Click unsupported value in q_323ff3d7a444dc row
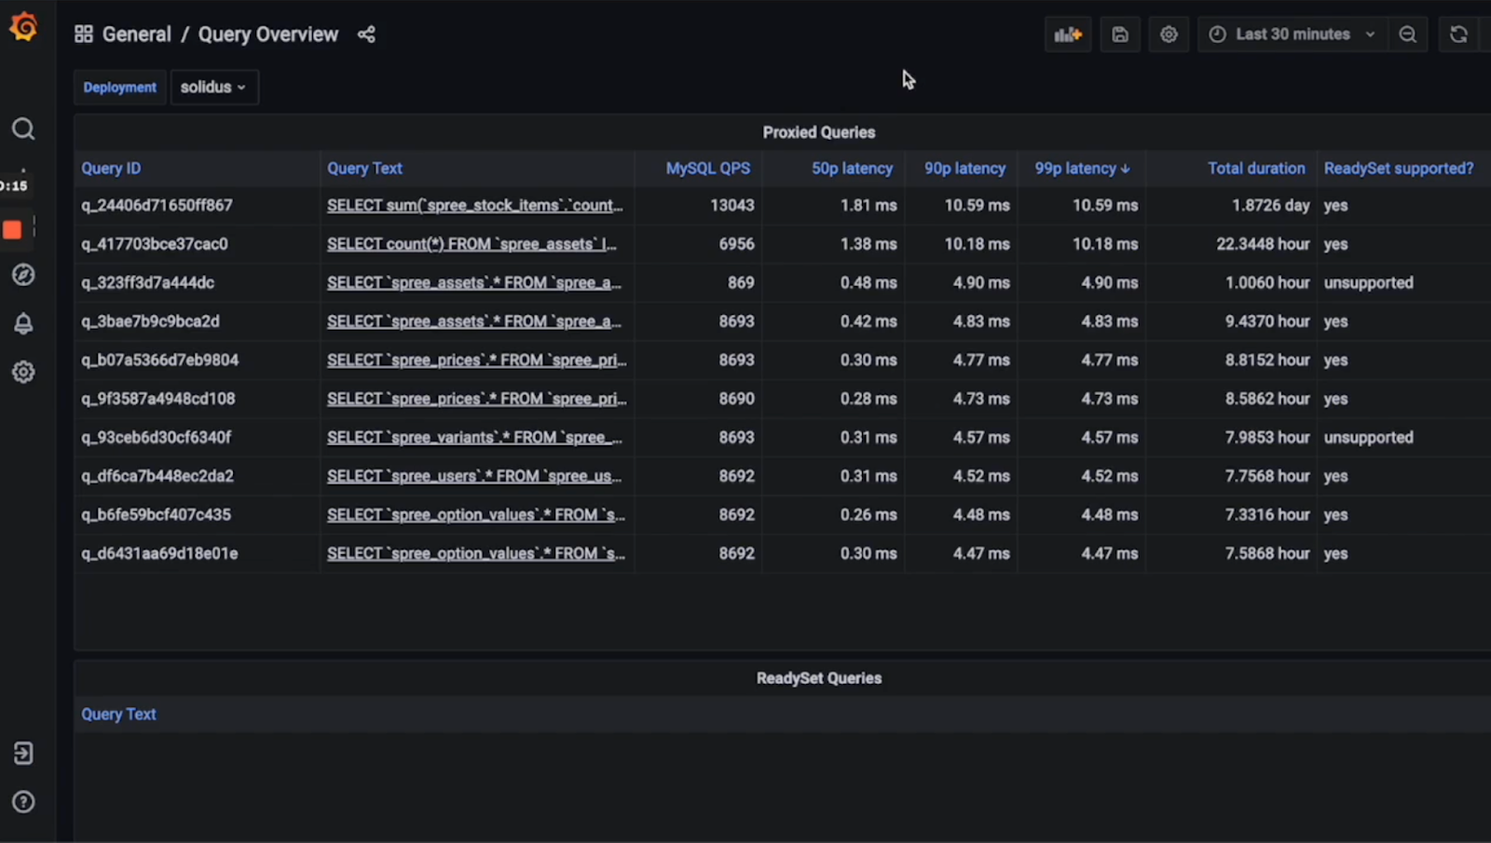Image resolution: width=1491 pixels, height=843 pixels. 1368,282
